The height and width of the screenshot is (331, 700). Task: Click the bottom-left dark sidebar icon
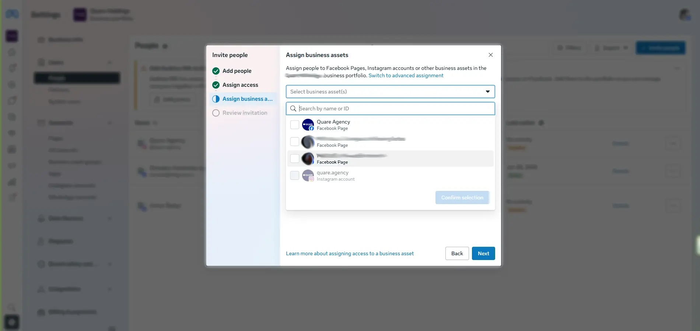pos(11,323)
